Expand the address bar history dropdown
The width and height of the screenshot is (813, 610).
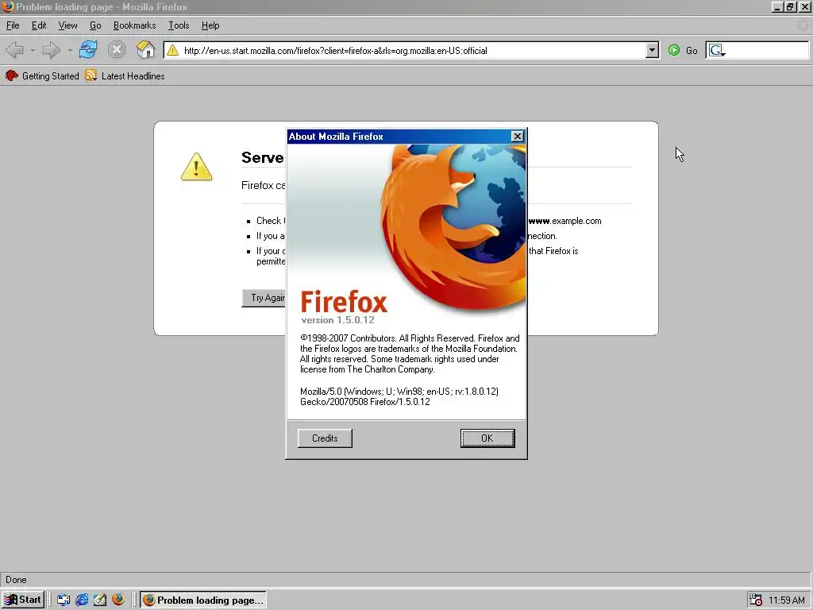pos(653,50)
